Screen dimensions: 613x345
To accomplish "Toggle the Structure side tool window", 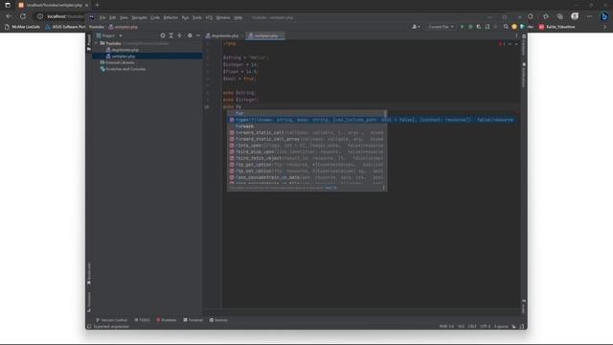I will coord(89,302).
